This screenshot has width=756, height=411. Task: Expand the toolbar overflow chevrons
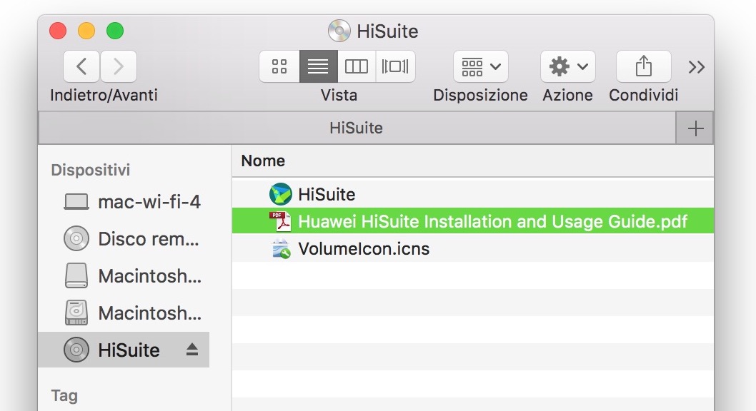(697, 67)
